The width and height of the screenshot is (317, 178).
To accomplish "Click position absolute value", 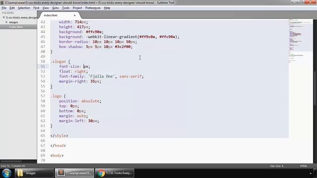I will click(x=90, y=101).
